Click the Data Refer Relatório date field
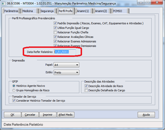 tap(65, 52)
